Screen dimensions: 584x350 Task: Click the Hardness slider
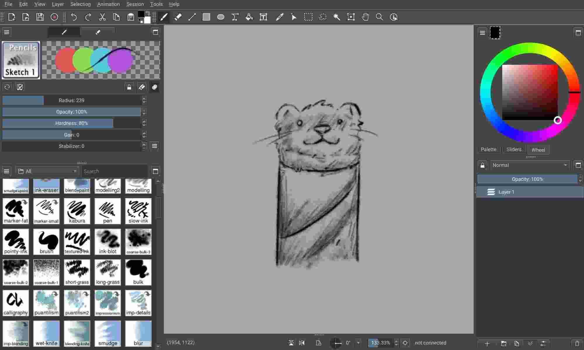(x=72, y=123)
